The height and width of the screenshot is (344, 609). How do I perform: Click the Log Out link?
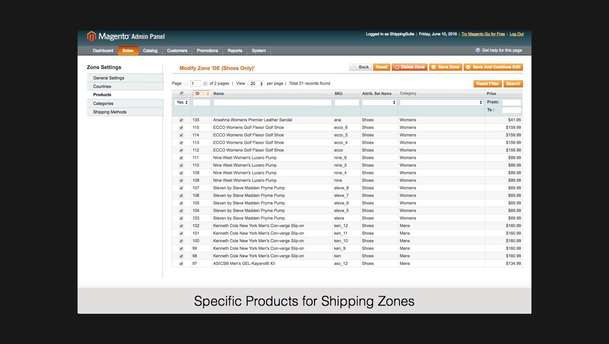pyautogui.click(x=516, y=34)
